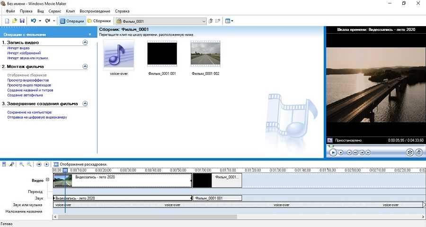Click the Создание названий и титров link
Image resolution: width=426 pixels, height=227 pixels.
click(x=30, y=90)
